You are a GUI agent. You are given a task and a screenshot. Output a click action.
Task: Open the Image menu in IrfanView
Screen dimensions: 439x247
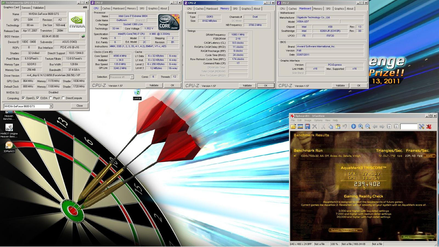click(x=308, y=120)
